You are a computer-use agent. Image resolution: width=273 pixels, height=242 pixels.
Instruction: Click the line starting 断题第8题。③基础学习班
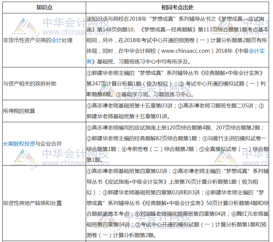coord(140,94)
